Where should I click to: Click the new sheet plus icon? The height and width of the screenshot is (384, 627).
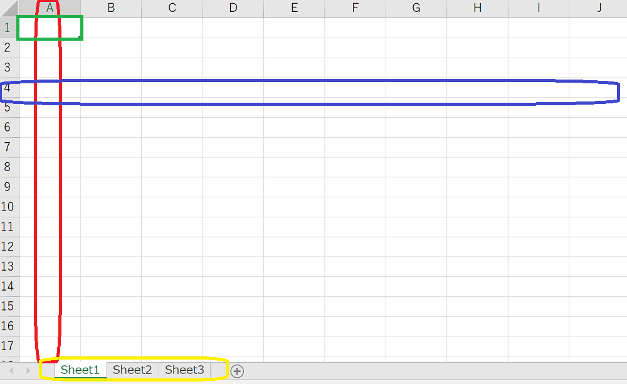tap(237, 371)
